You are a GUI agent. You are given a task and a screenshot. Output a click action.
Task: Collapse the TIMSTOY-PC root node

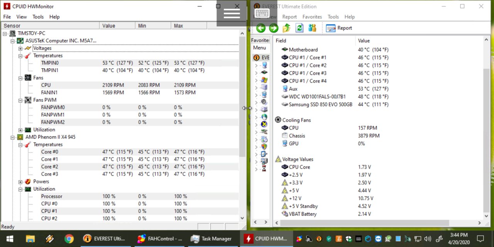pos(5,33)
